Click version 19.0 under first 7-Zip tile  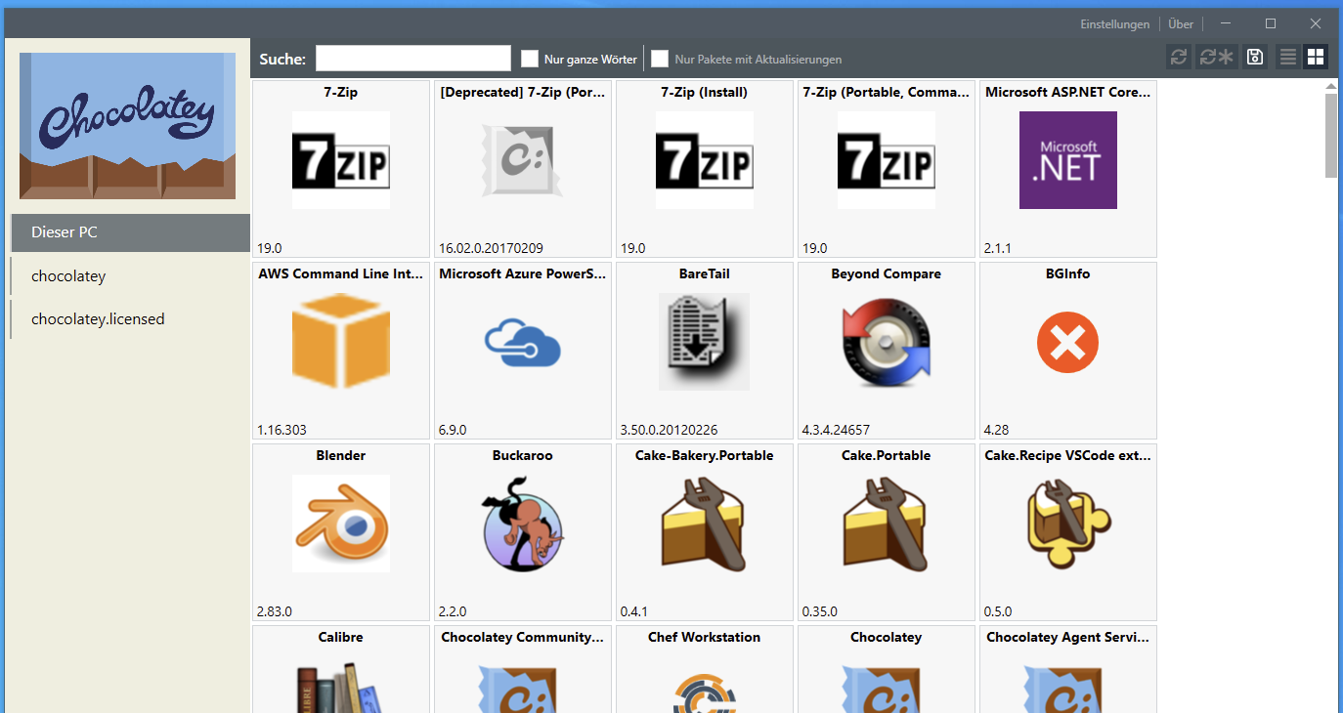pyautogui.click(x=270, y=248)
